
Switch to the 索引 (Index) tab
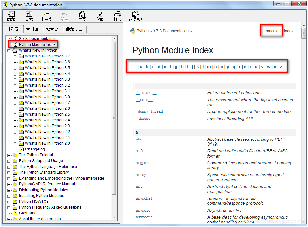[x=33, y=29]
